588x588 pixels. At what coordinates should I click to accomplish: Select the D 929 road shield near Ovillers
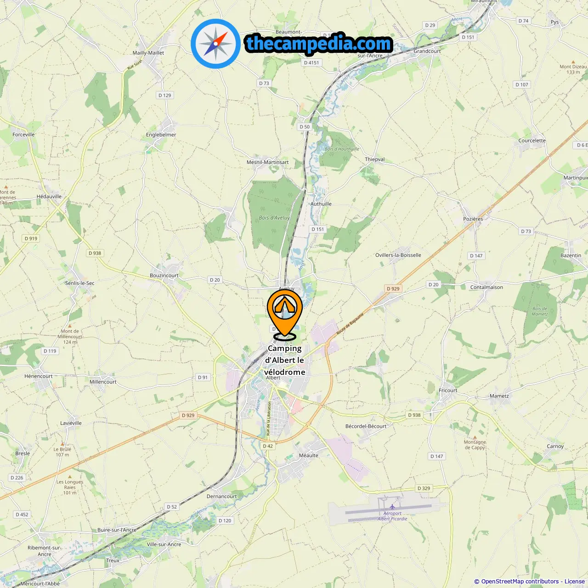[x=393, y=288]
